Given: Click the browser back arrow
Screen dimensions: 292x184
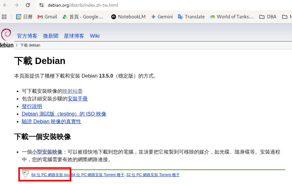Looking at the screenshot, I should pos(5,5).
